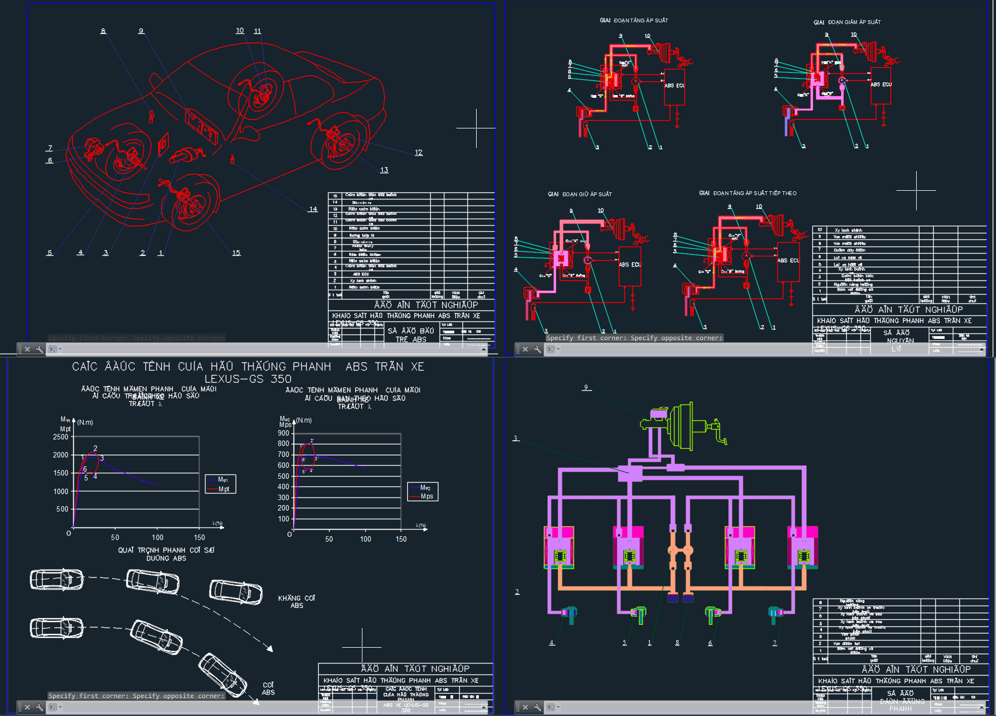Screen dimensions: 996x716
Task: Open recent commands dropdown arrow in pressure phases window
Action: click(x=558, y=349)
